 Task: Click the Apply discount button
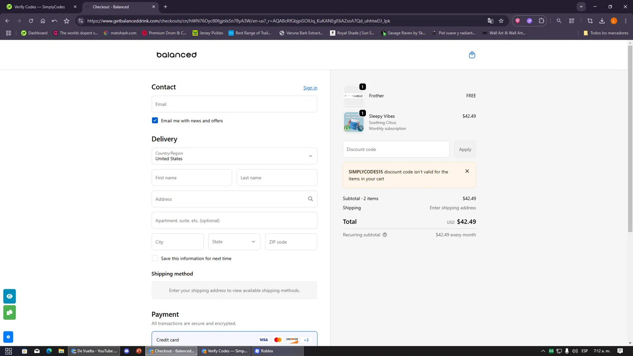tap(465, 149)
